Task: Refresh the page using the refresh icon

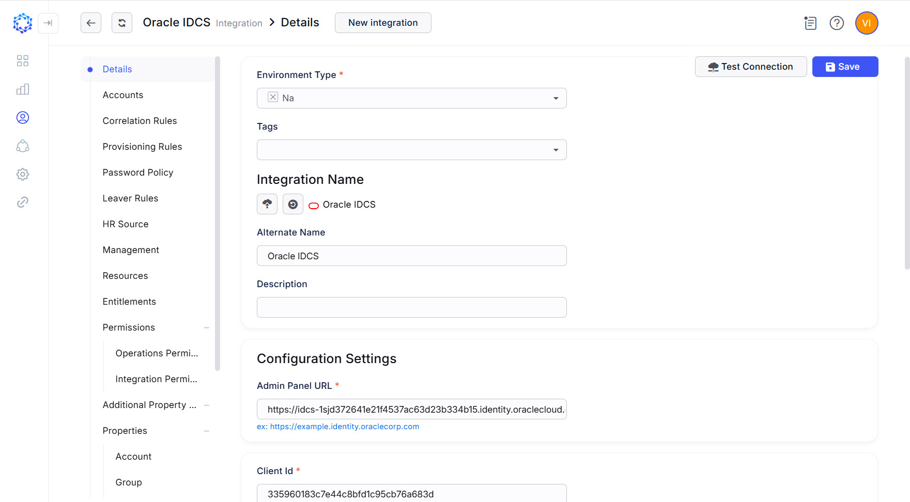Action: pos(121,23)
